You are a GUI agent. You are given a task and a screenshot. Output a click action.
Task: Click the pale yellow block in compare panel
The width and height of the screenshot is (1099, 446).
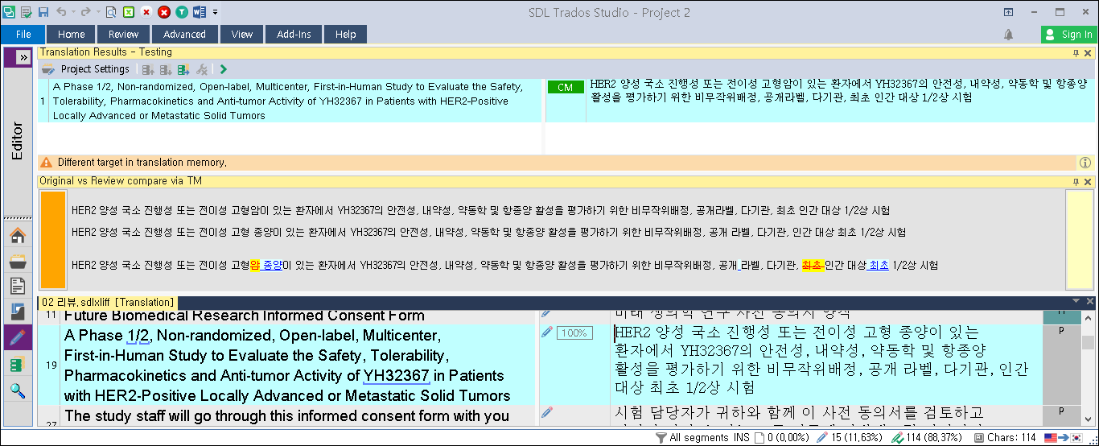coord(1079,239)
